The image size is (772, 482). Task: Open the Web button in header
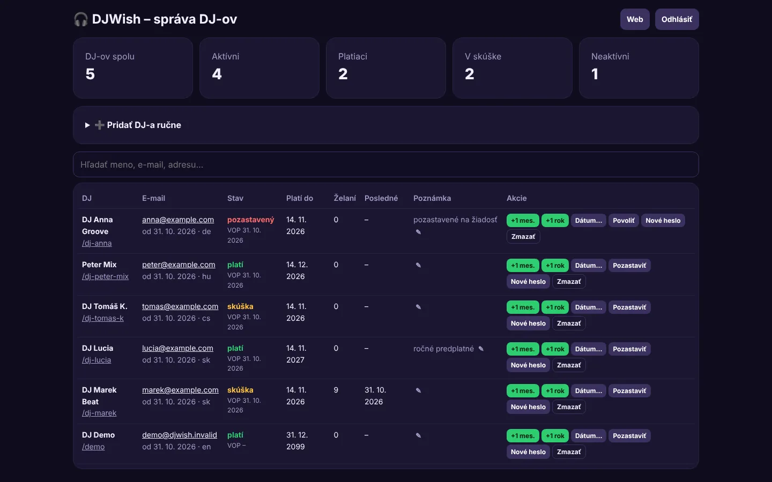point(635,19)
